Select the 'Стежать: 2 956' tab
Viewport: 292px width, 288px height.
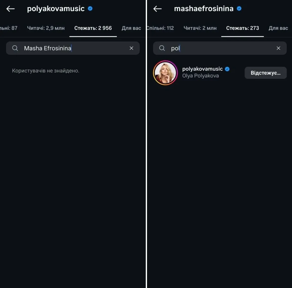click(x=93, y=28)
